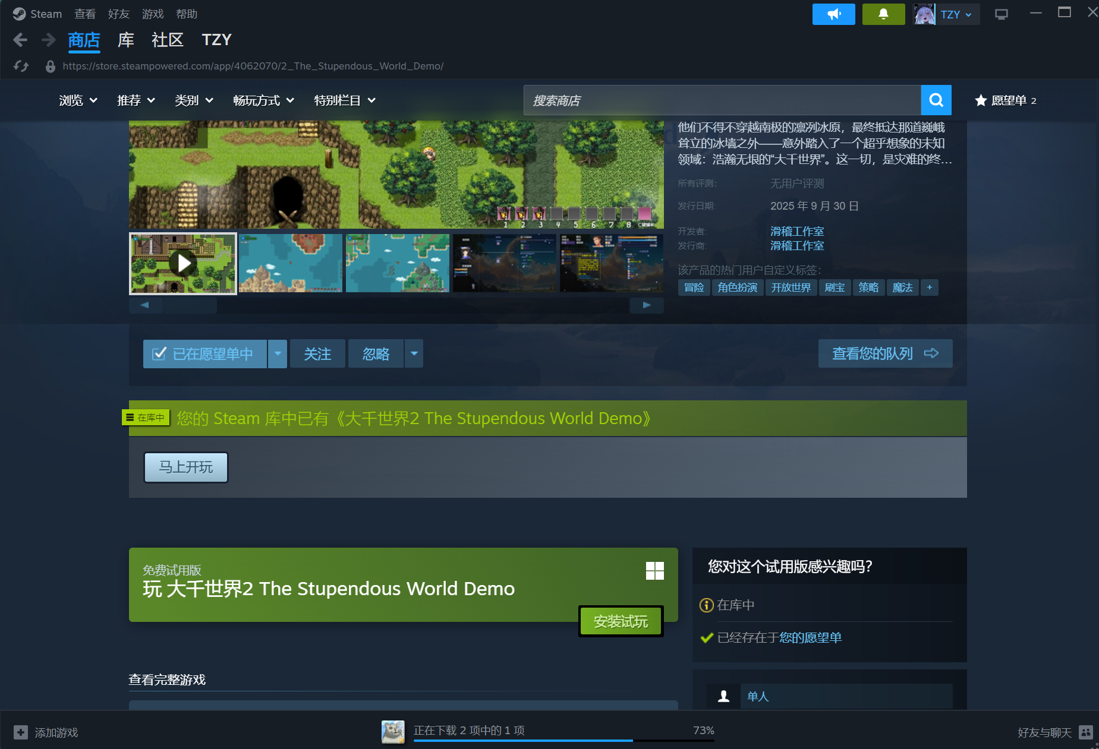
Task: Open the 查看 menu
Action: point(85,14)
